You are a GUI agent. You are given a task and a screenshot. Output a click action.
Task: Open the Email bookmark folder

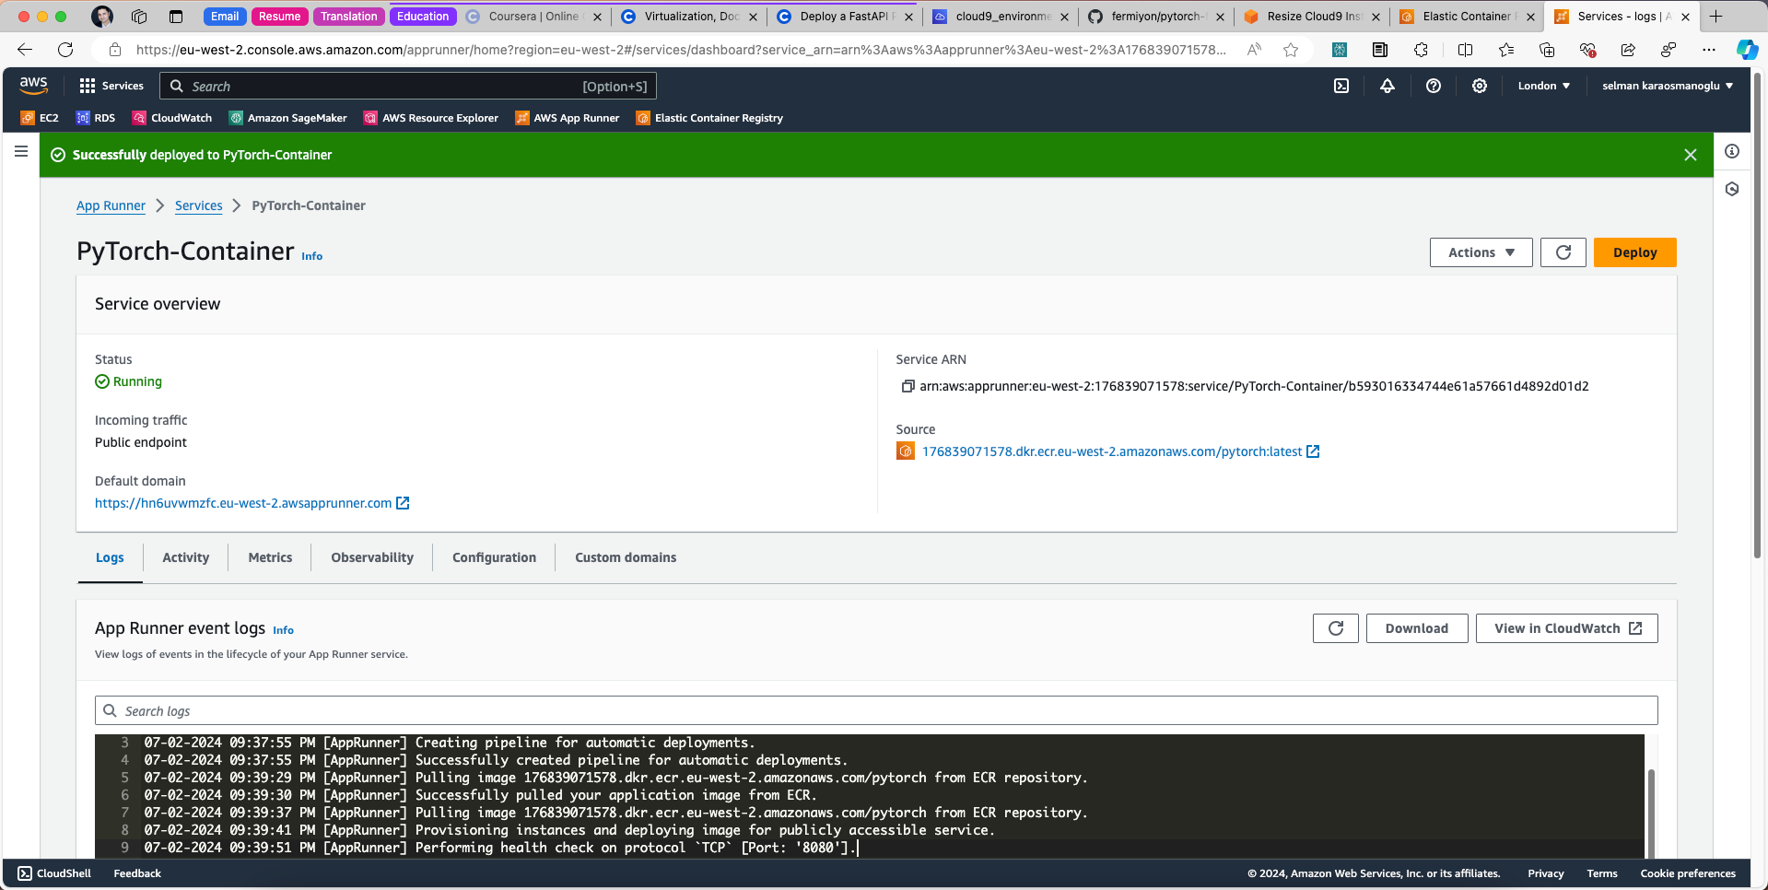(x=225, y=17)
